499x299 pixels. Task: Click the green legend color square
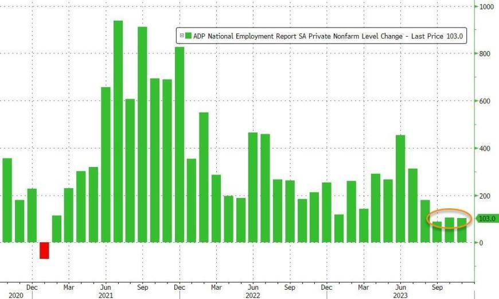tap(188, 36)
